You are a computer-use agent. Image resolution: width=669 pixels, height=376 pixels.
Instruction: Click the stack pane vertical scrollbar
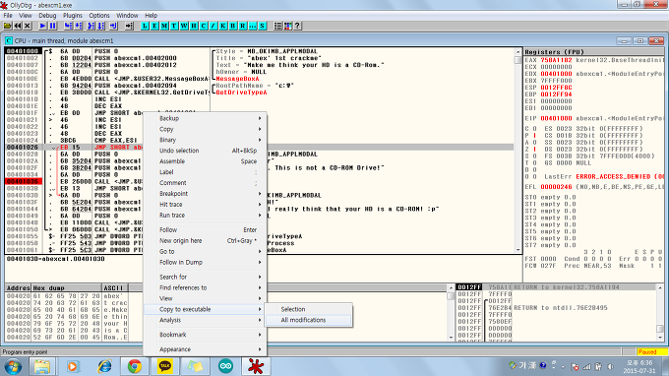[x=660, y=312]
